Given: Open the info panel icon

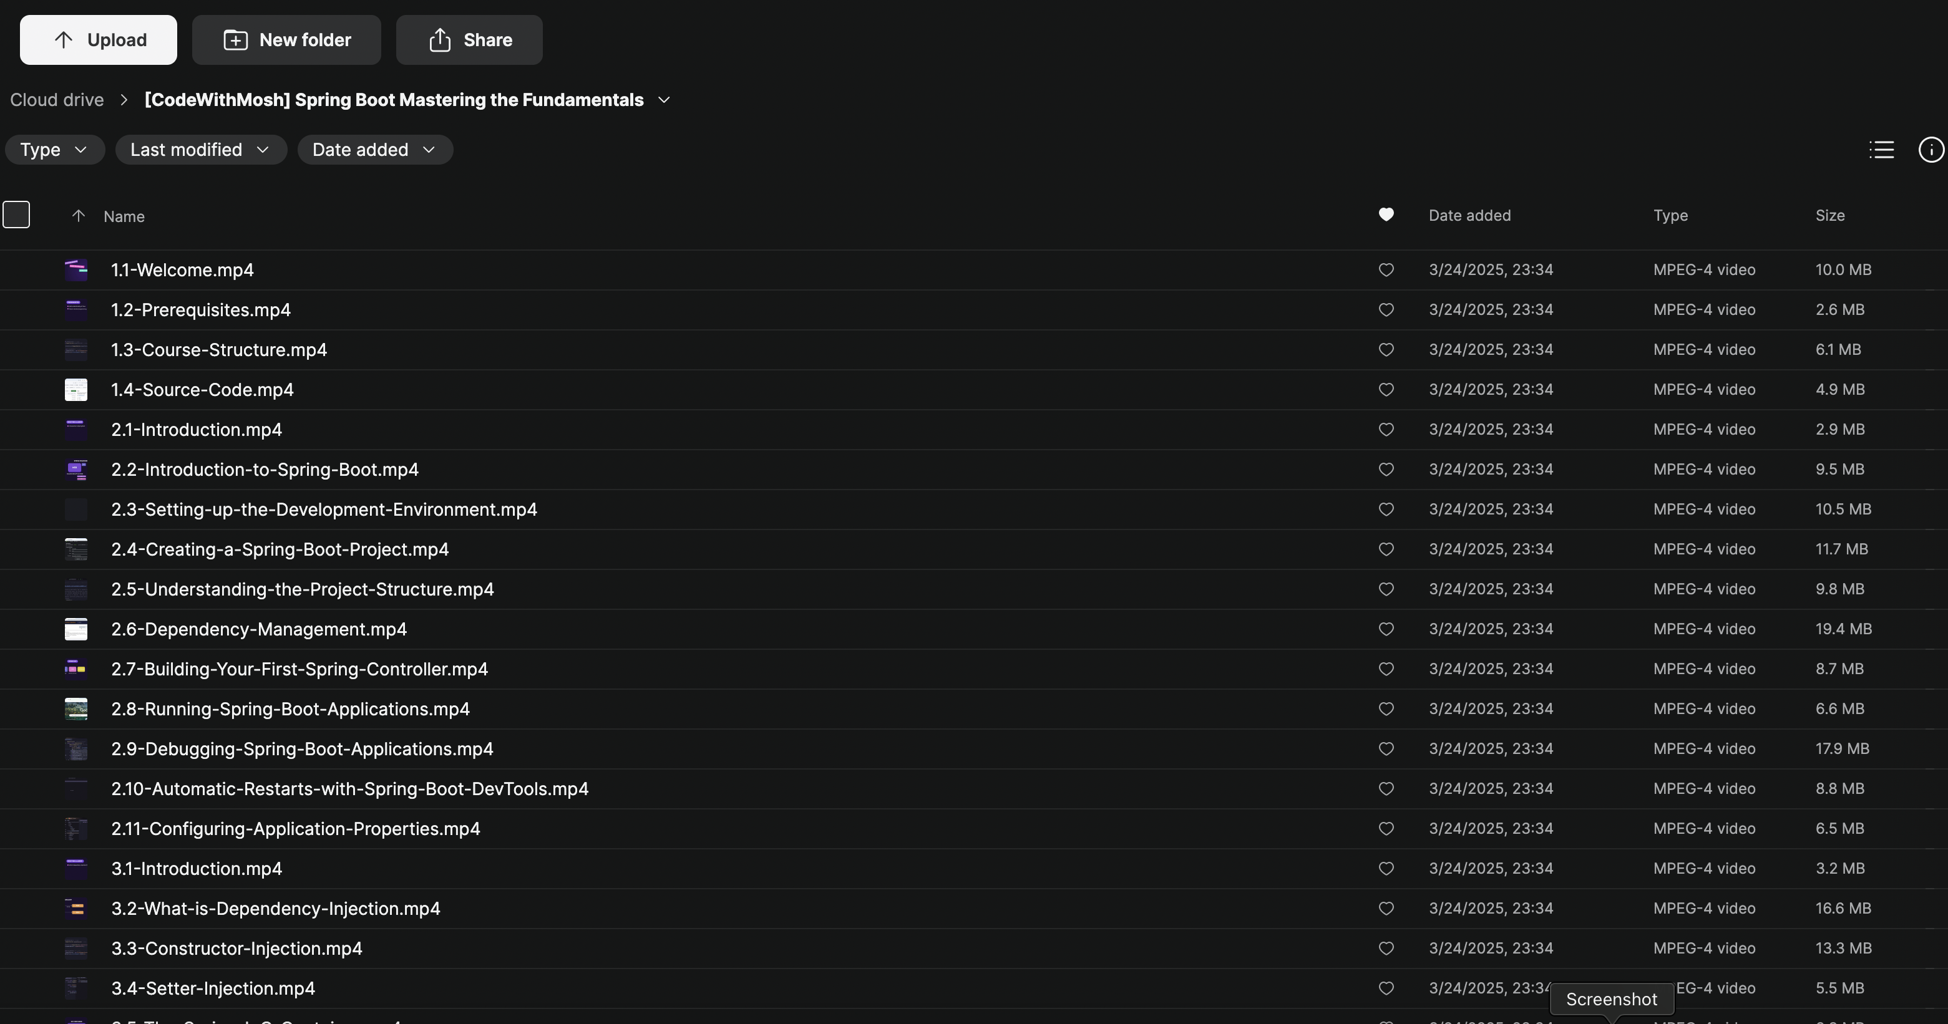Looking at the screenshot, I should point(1931,150).
